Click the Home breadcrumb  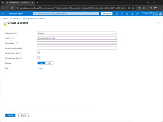click(x=5, y=19)
